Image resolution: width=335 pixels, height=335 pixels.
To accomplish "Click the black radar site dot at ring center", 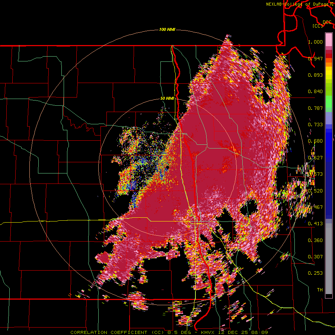I will 167,167.
